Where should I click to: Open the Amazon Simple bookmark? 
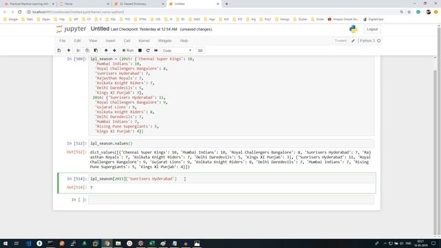(x=343, y=19)
